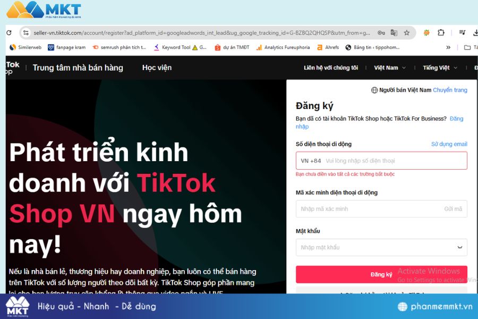The image size is (478, 319).
Task: Switch to Sử dụng email option
Action: (449, 144)
